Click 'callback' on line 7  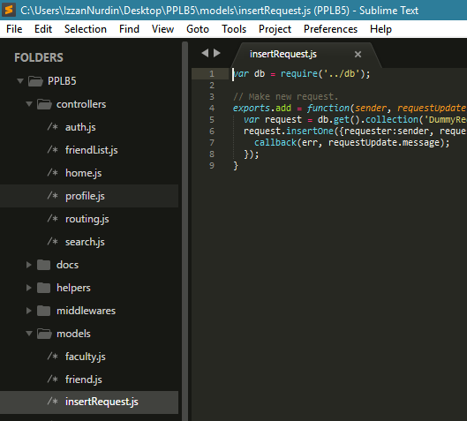275,142
